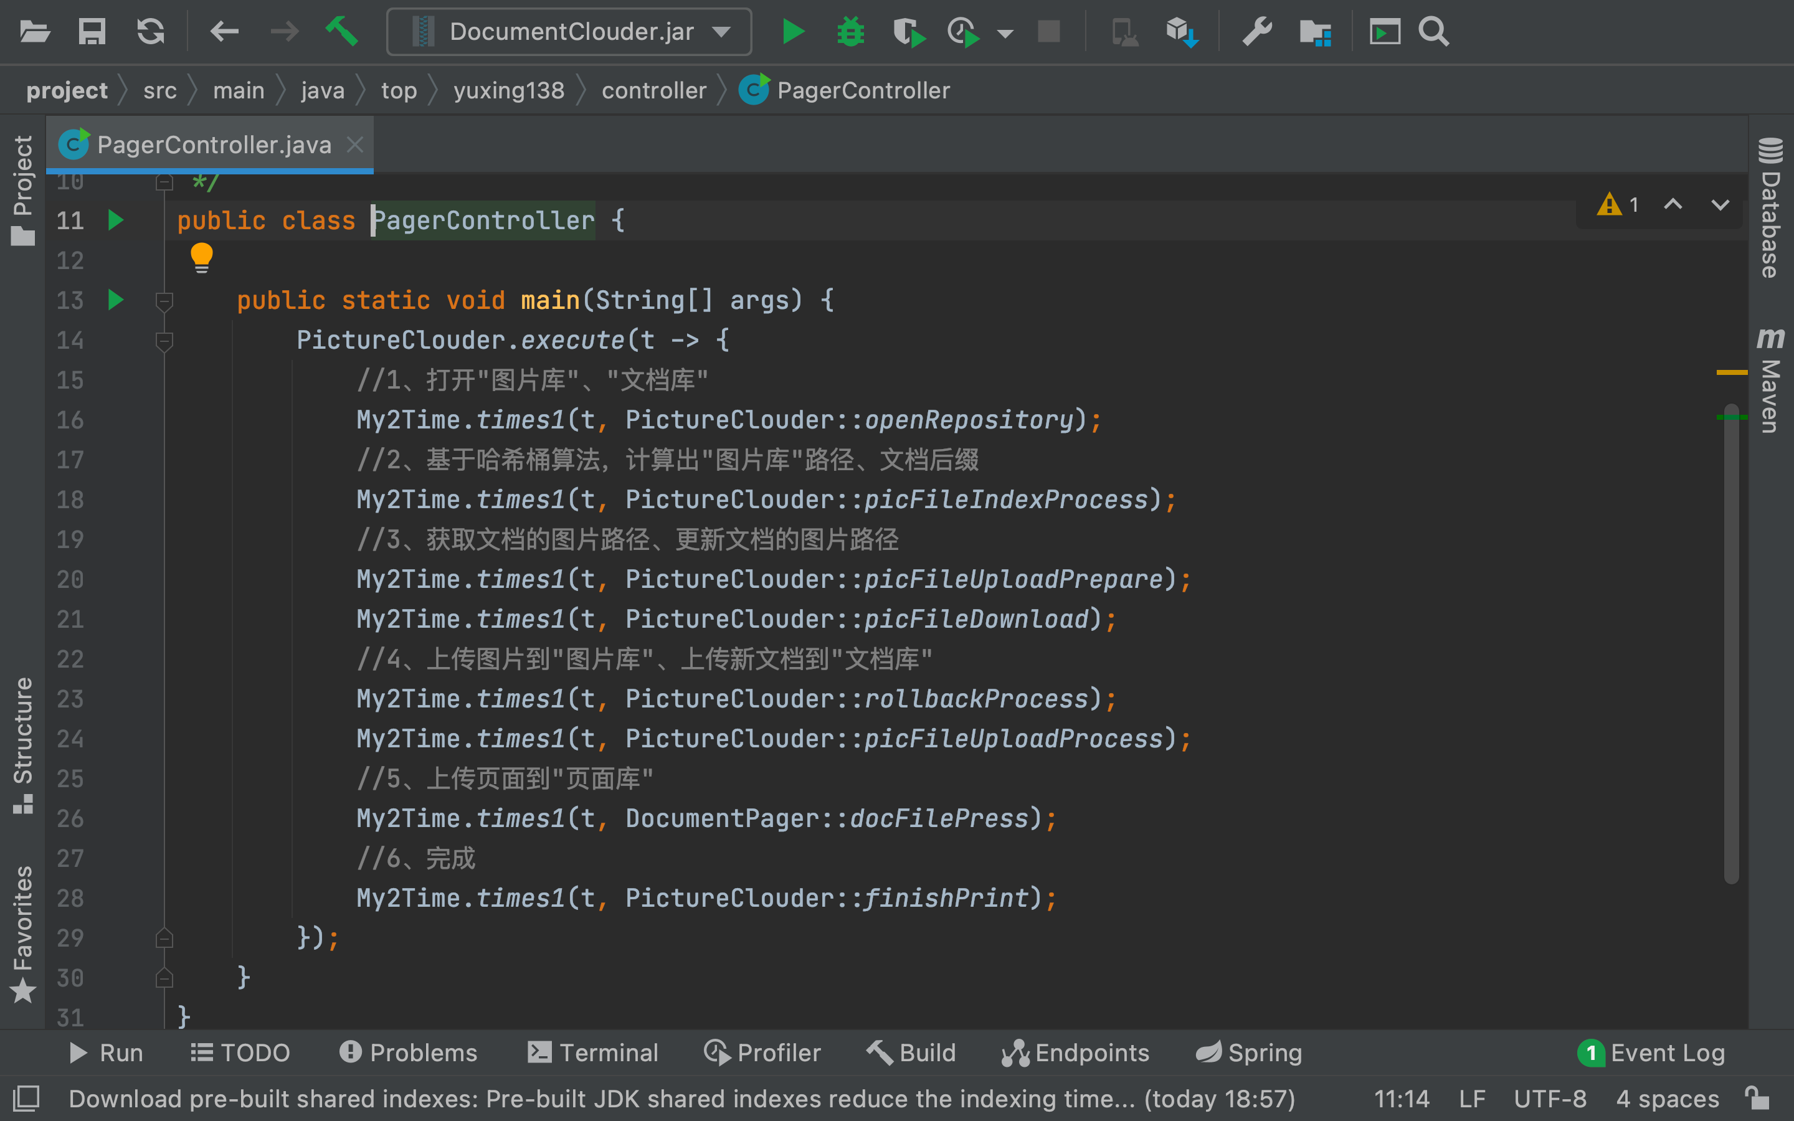Viewport: 1794px width, 1121px height.
Task: Open the Run tool window
Action: [x=105, y=1052]
